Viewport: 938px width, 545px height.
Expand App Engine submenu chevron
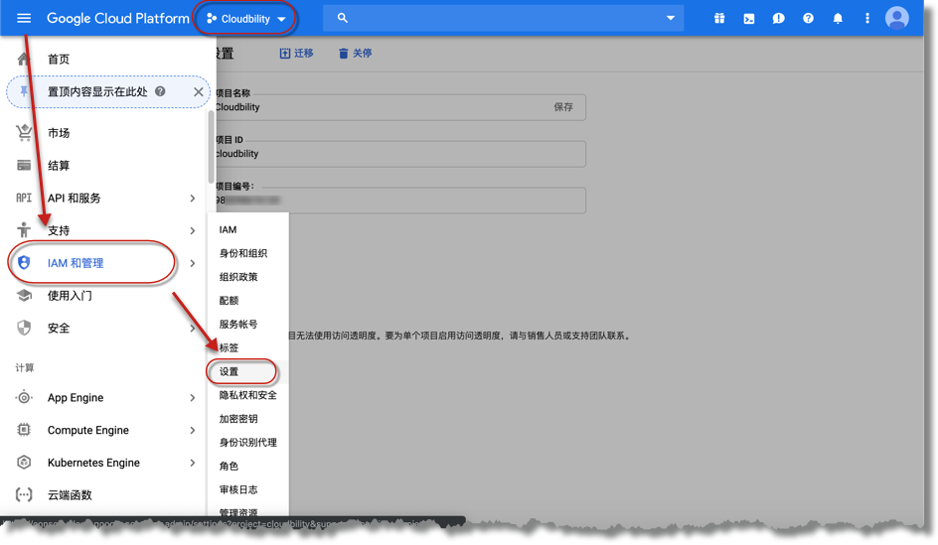point(192,397)
